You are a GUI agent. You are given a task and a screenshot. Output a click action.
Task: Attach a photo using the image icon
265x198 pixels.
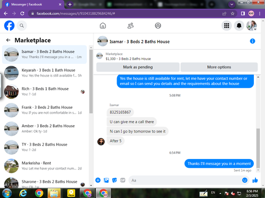coord(106,180)
